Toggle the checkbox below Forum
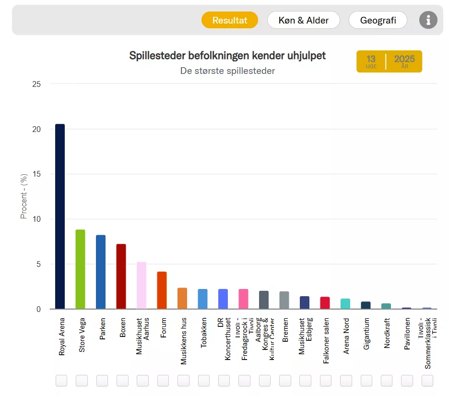 tap(163, 380)
